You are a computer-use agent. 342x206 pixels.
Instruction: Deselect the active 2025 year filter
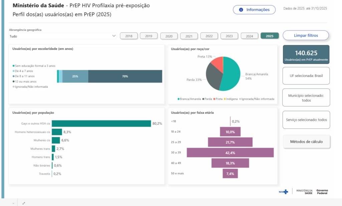point(270,36)
